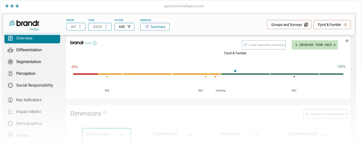Screen dimensions: 361x146
Task: Select Segmentation in the sidebar
Action: [x=29, y=62]
